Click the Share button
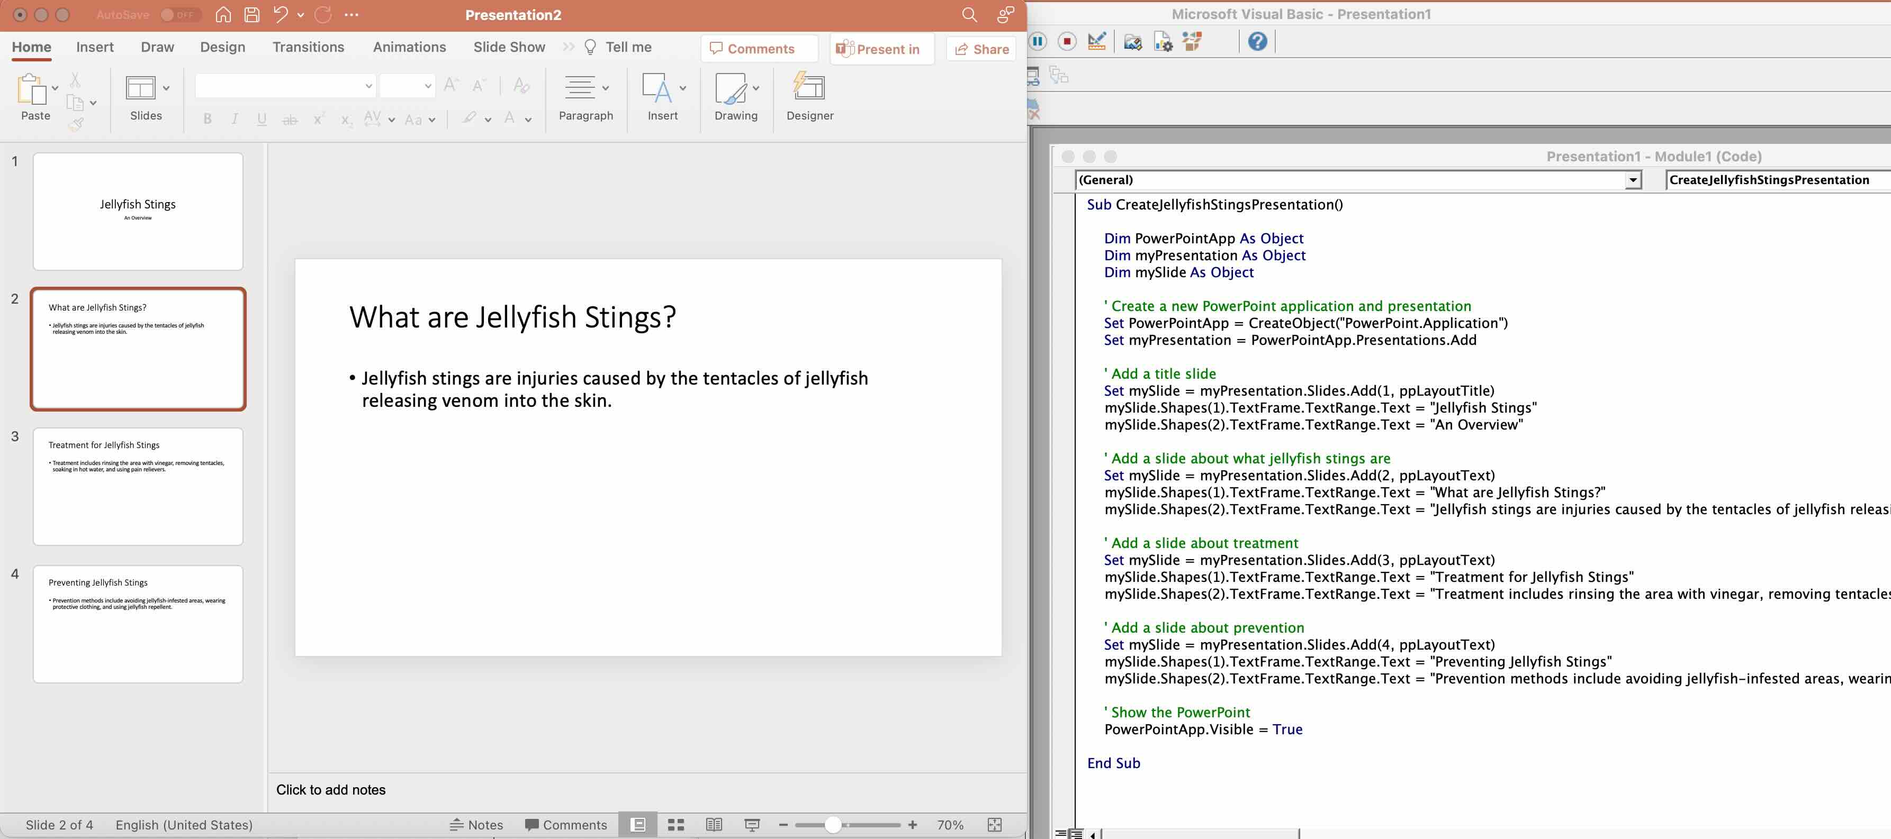The image size is (1891, 839). (981, 49)
